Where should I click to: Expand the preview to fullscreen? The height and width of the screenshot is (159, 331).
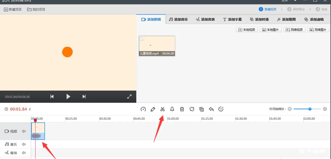point(129,97)
